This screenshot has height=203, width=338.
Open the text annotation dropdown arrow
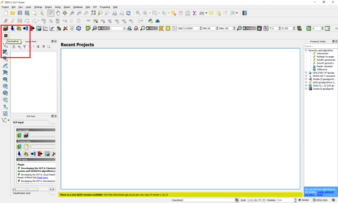[237, 13]
